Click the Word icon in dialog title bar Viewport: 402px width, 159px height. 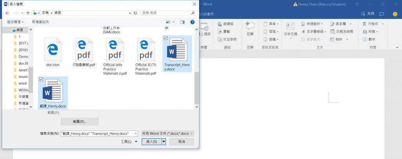(x=6, y=4)
